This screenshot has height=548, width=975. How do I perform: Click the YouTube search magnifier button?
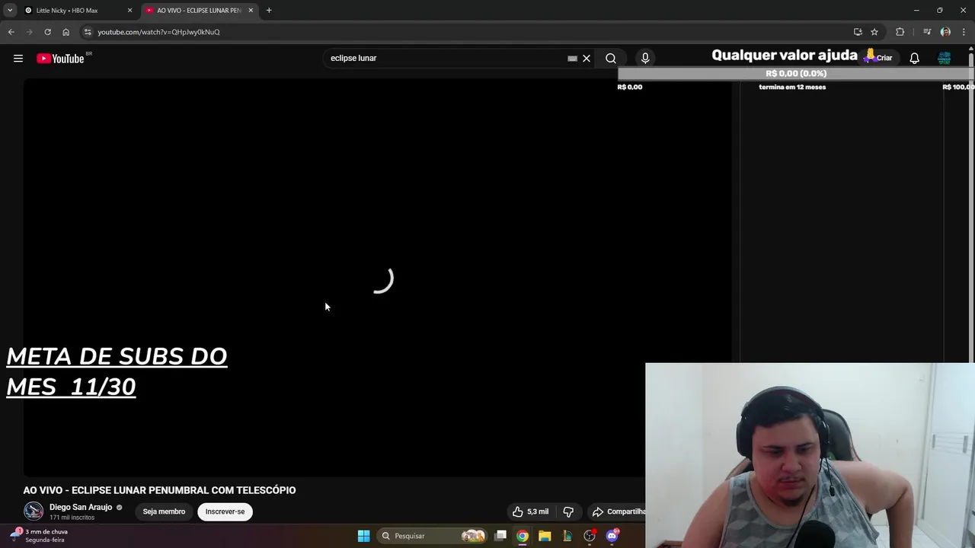coord(611,58)
